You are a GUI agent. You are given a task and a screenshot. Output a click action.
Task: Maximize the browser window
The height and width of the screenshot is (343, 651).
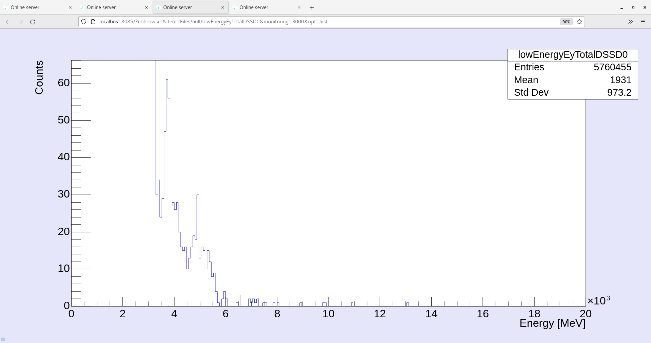coord(633,7)
